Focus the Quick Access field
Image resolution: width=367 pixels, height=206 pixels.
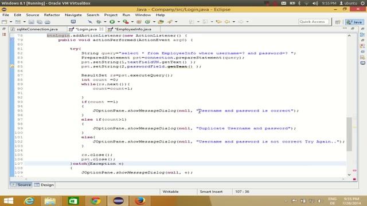pos(314,22)
